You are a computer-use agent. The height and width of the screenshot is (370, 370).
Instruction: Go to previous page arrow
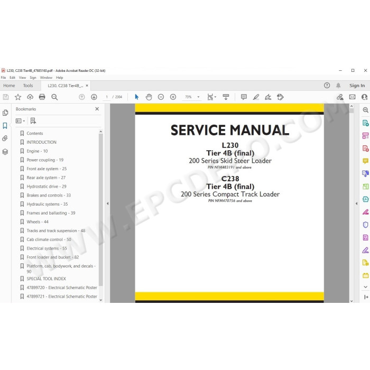point(81,97)
